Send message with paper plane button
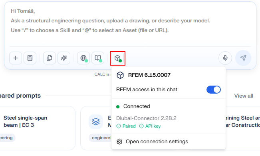Screen dimensions: 260x156 pyautogui.click(x=243, y=58)
